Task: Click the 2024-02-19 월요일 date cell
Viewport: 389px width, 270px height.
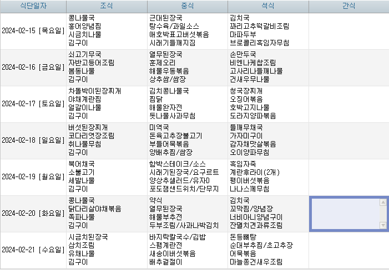Action: (x=33, y=177)
